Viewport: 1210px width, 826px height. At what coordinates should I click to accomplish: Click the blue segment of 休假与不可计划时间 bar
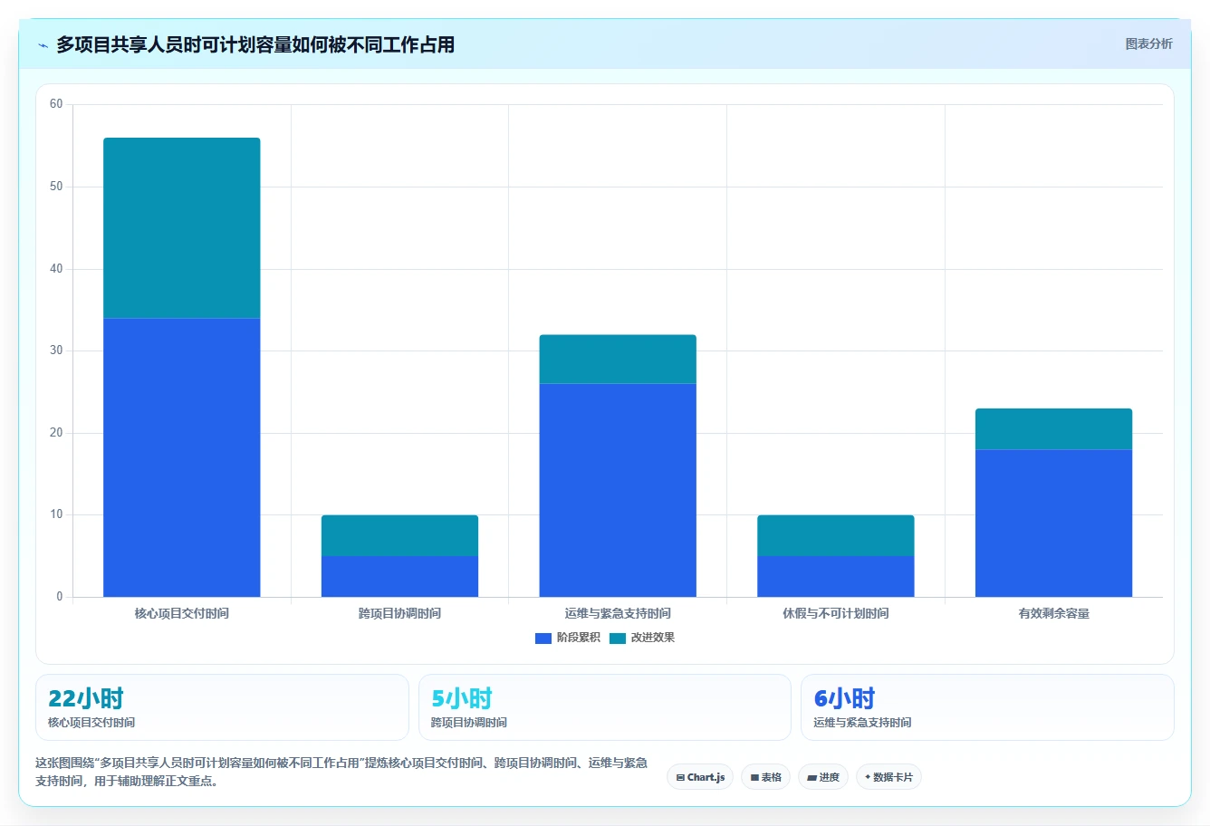pyautogui.click(x=836, y=576)
